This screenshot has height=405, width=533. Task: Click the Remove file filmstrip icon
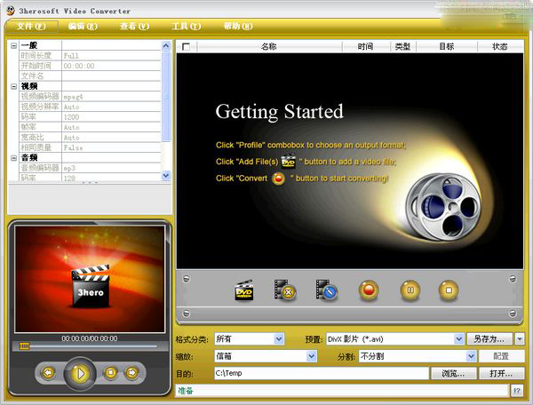(285, 290)
